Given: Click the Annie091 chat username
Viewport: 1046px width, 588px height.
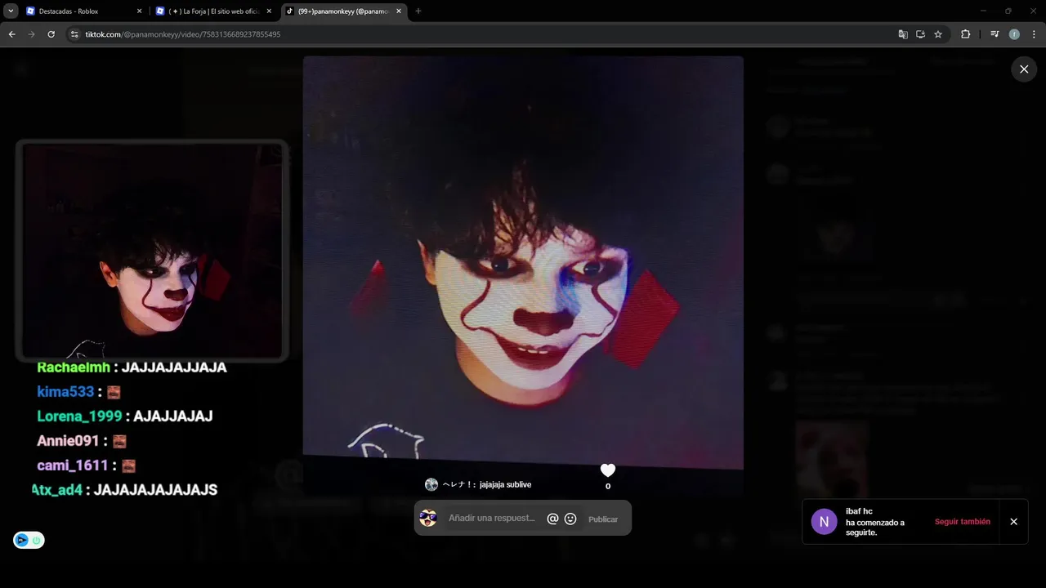Looking at the screenshot, I should tap(68, 441).
